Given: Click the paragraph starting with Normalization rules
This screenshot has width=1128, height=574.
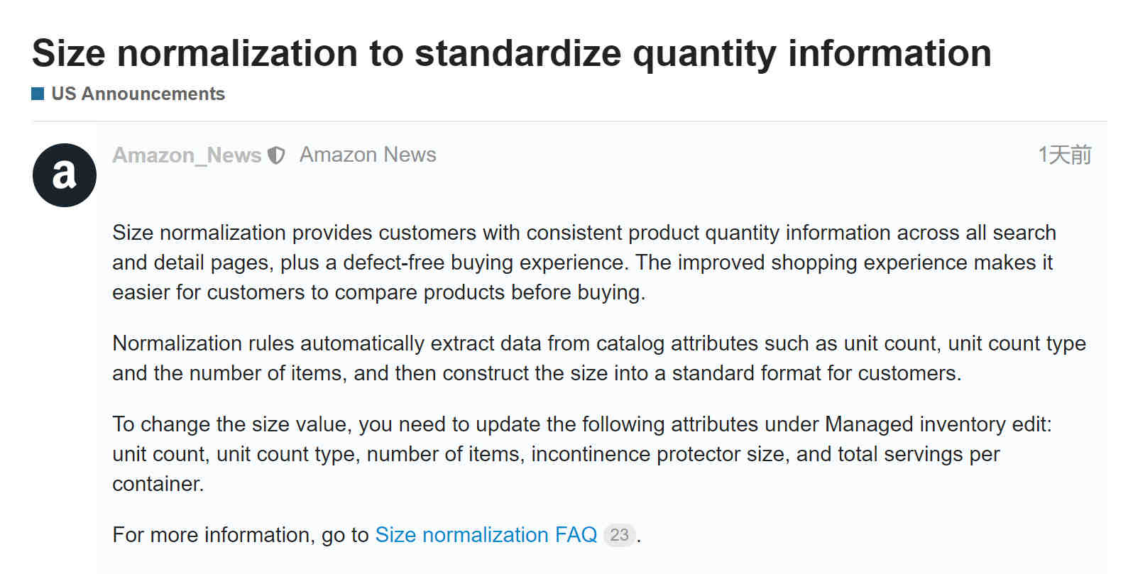Looking at the screenshot, I should (599, 358).
